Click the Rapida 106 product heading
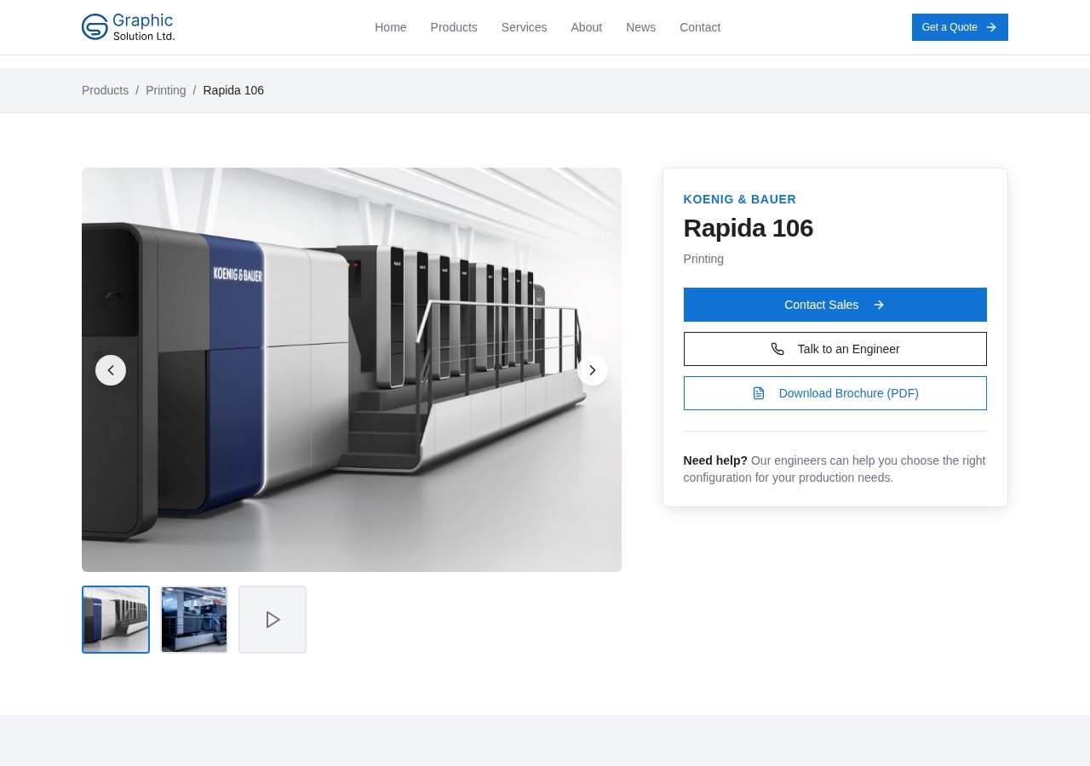1090x766 pixels. [x=748, y=228]
